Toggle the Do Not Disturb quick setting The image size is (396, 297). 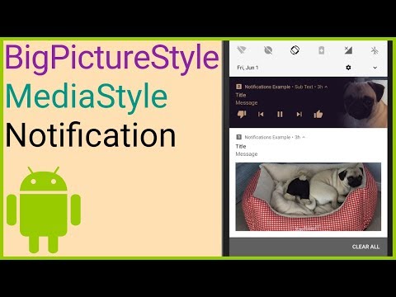click(x=268, y=50)
